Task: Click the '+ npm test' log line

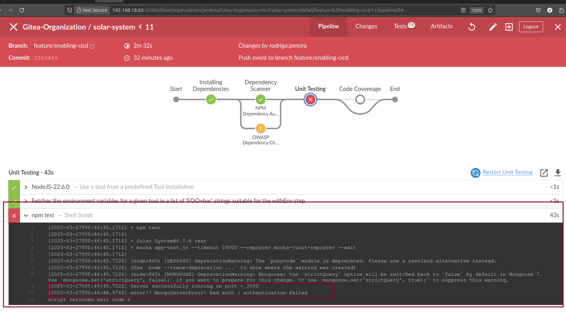Action: 104,228
